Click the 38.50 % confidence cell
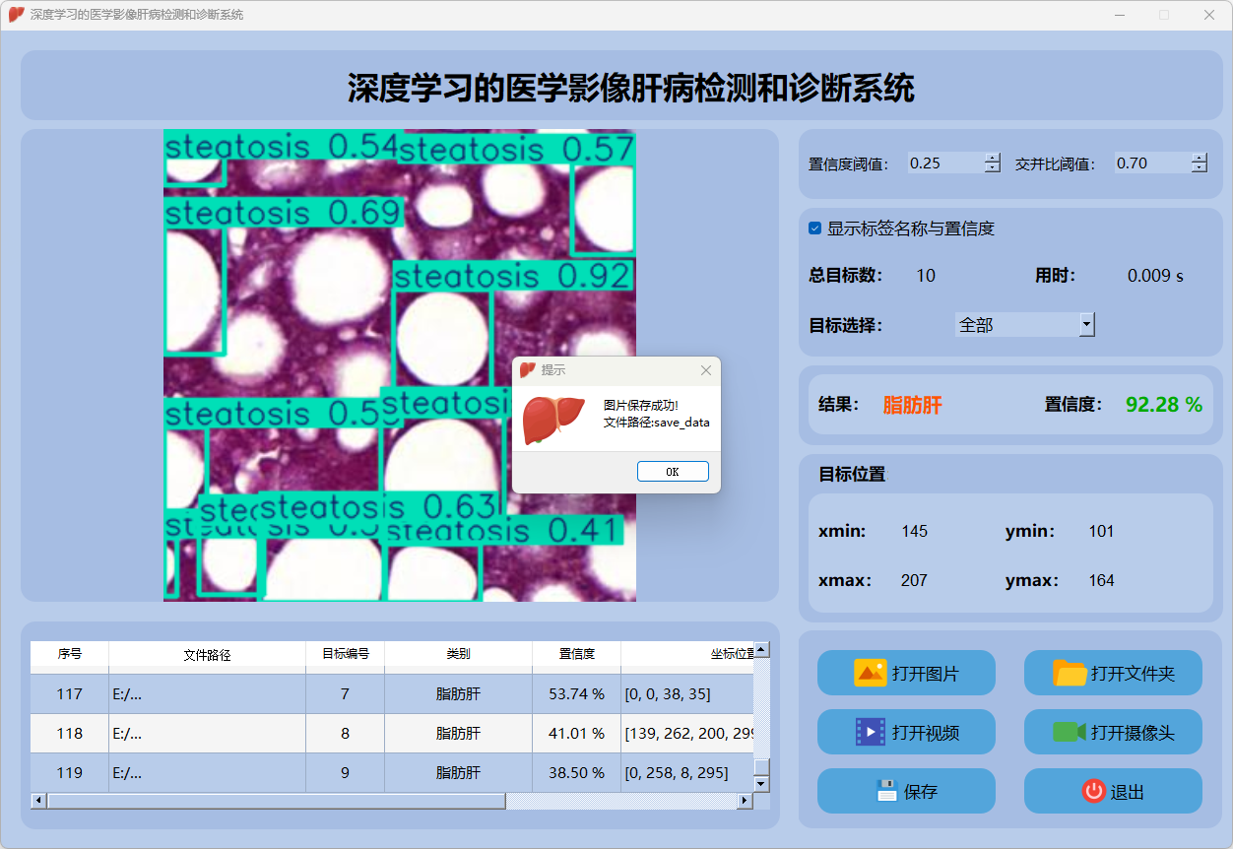This screenshot has height=849, width=1233. coord(576,773)
